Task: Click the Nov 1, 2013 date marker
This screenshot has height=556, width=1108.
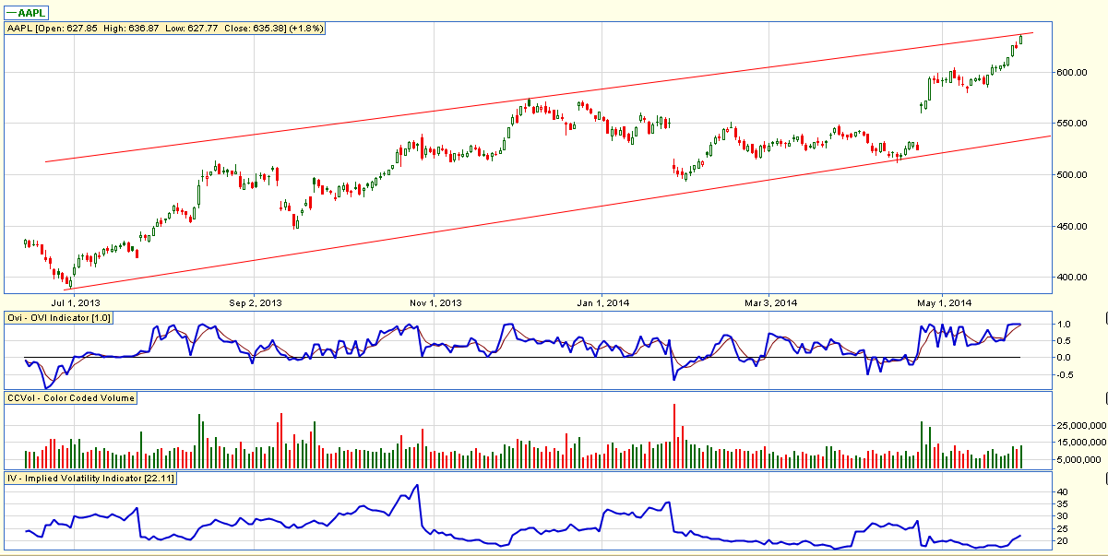Action: coord(435,302)
